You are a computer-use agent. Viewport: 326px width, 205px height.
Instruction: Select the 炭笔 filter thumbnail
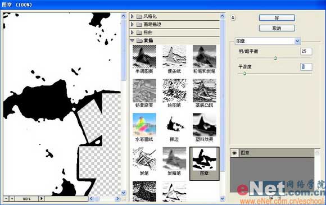[144, 159]
